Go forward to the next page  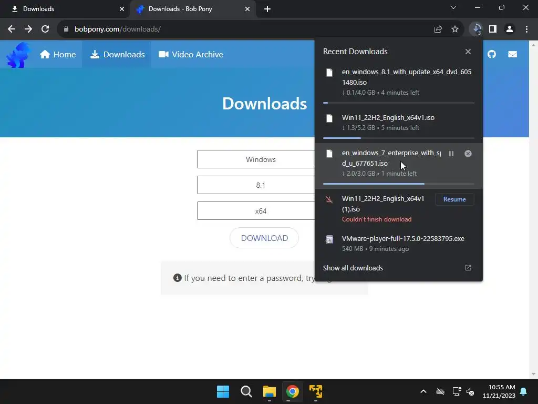point(28,29)
